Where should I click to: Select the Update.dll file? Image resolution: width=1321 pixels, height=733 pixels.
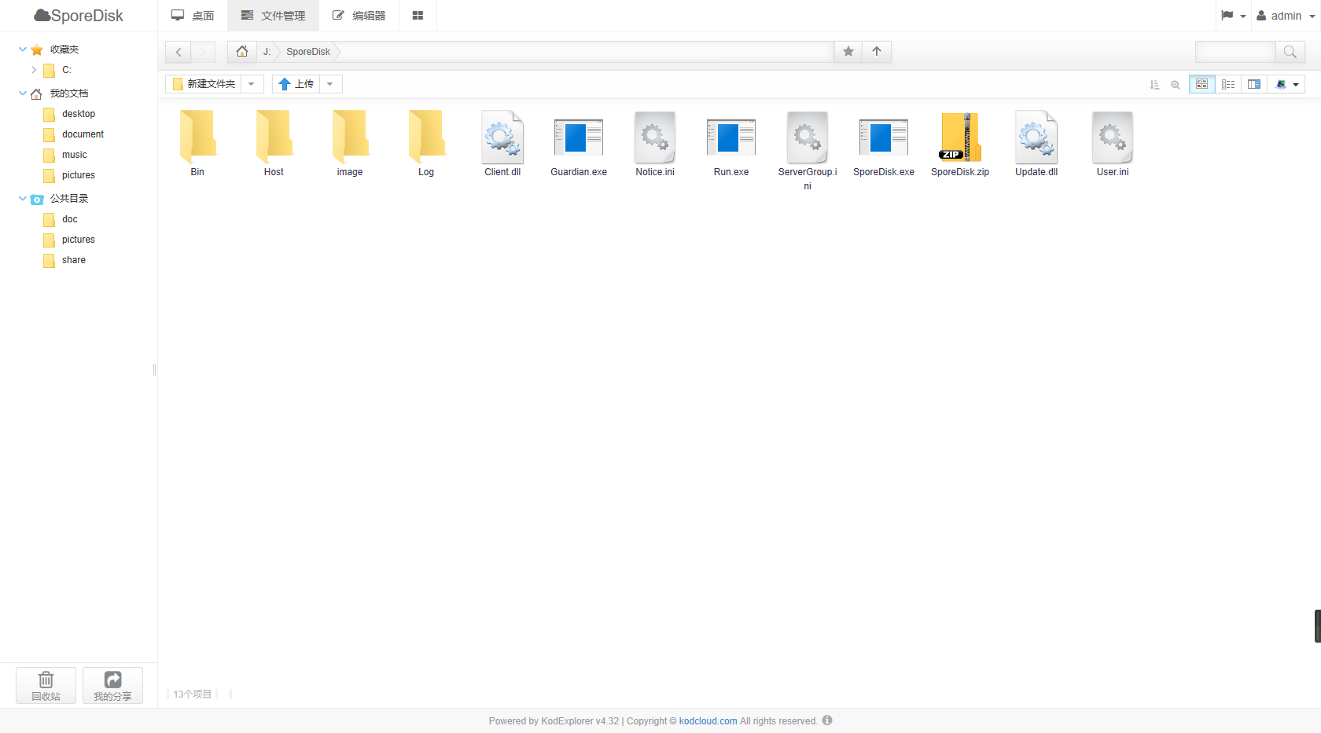(1036, 144)
